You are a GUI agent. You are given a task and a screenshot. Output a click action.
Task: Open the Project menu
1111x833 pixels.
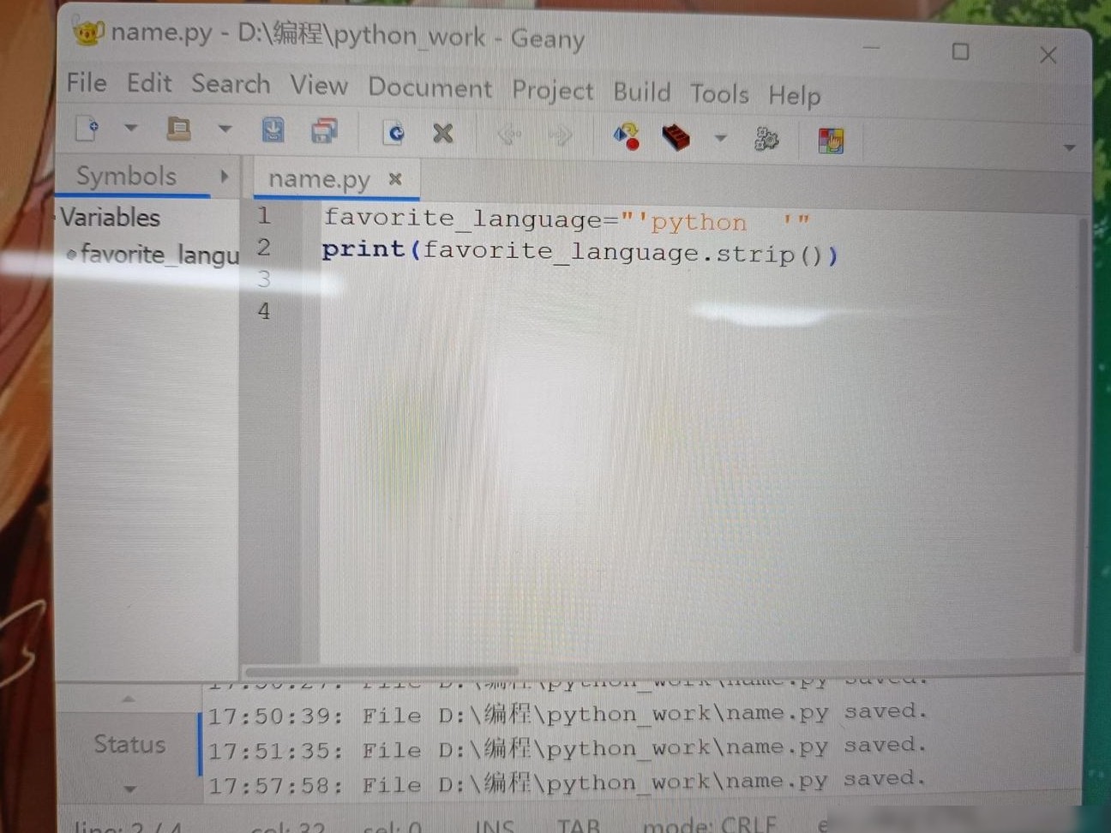[552, 90]
